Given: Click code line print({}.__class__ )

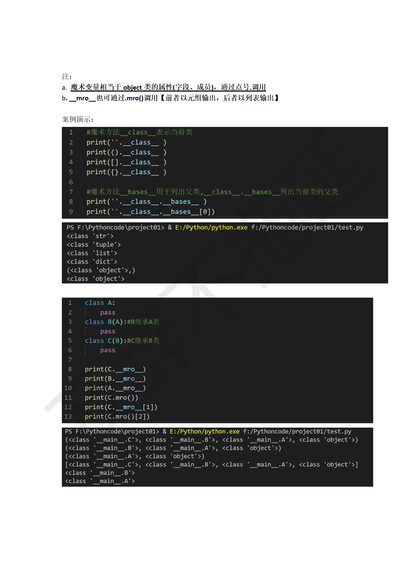Looking at the screenshot, I should (x=127, y=172).
